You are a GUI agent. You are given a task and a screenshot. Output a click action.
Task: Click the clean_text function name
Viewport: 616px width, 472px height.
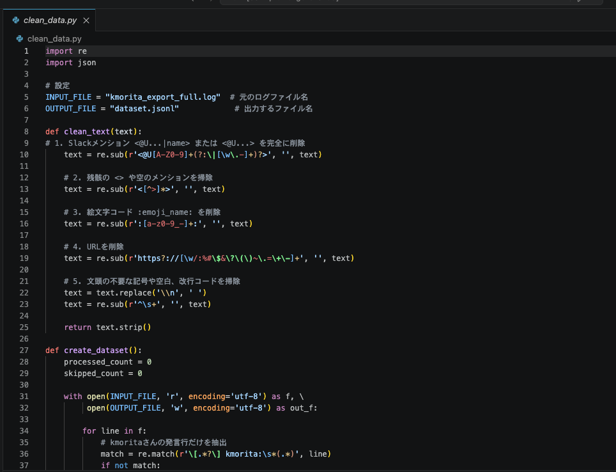point(87,132)
